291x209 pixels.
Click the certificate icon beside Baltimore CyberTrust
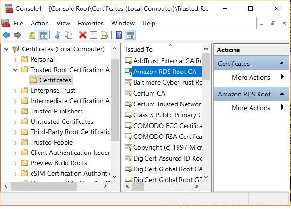(129, 82)
